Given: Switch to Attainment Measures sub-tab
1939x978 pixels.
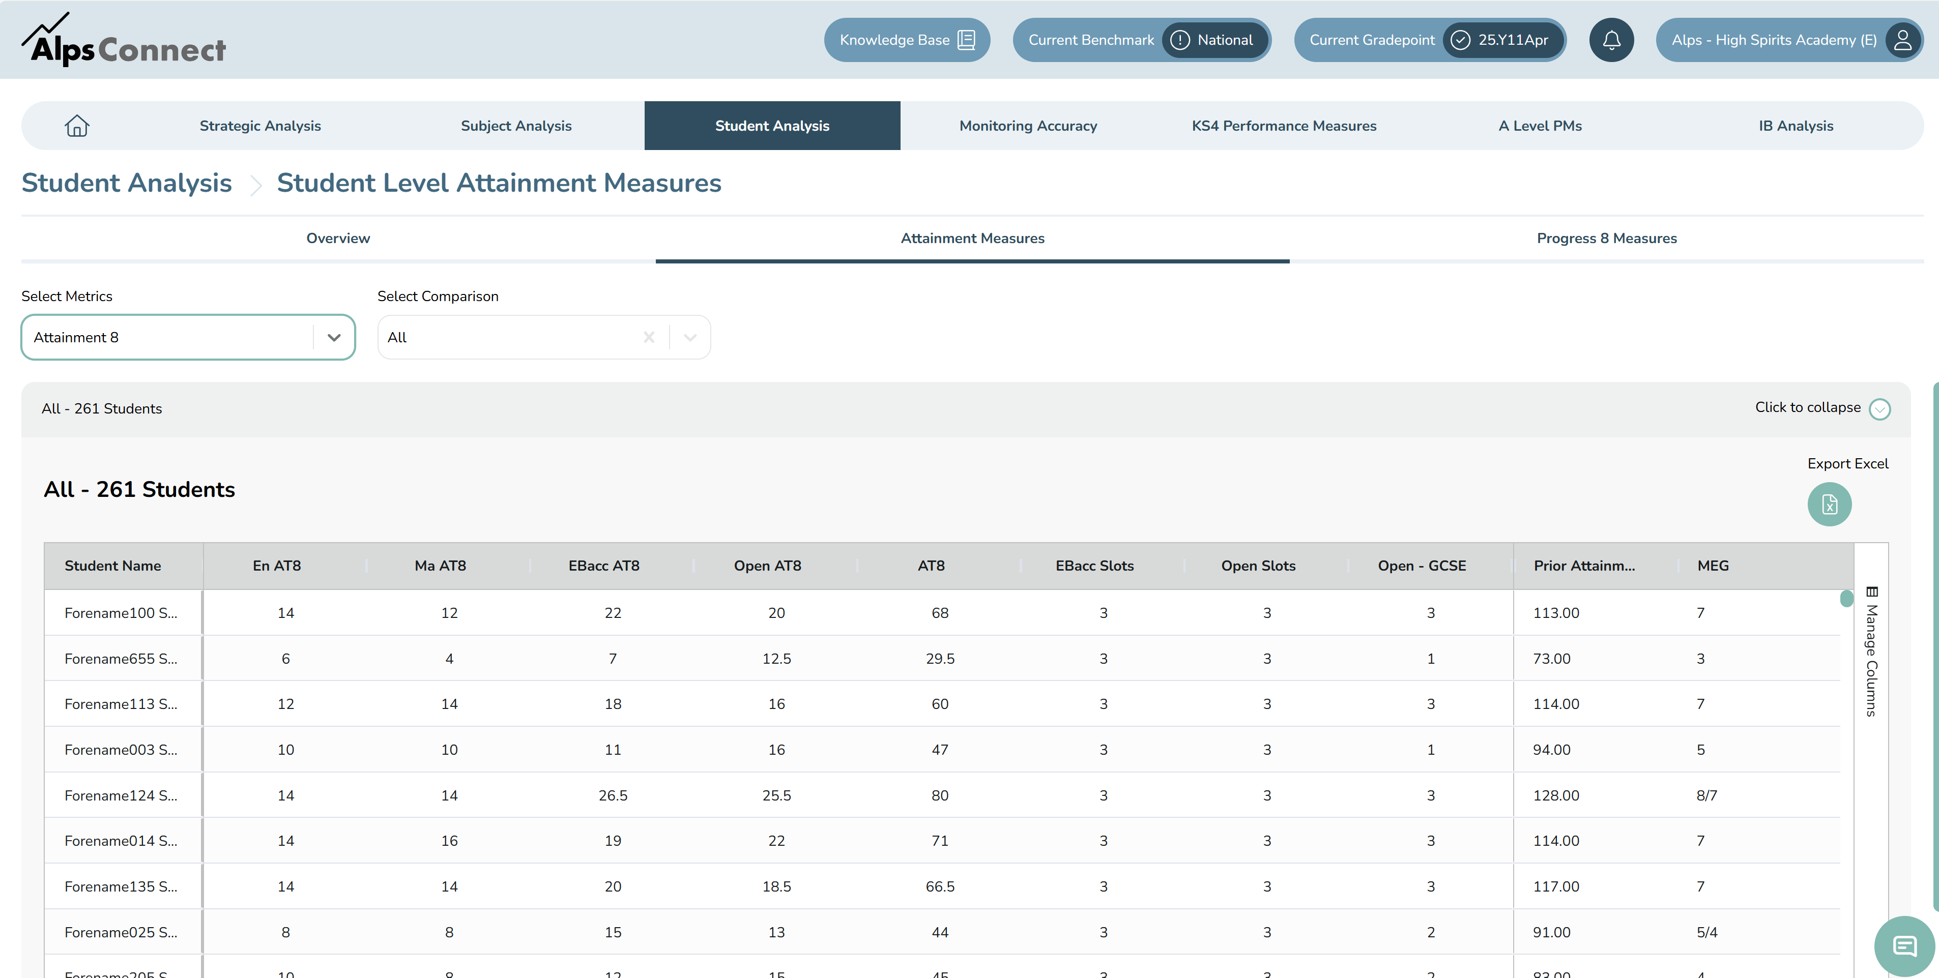Looking at the screenshot, I should pyautogui.click(x=972, y=239).
